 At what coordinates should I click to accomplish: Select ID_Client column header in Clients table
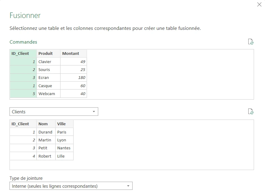coord(23,124)
